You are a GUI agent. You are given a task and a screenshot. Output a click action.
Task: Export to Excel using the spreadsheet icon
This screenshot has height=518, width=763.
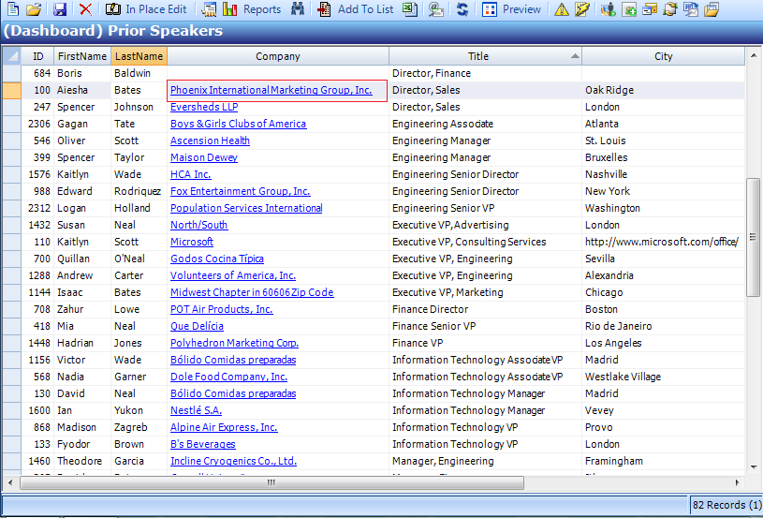[410, 8]
